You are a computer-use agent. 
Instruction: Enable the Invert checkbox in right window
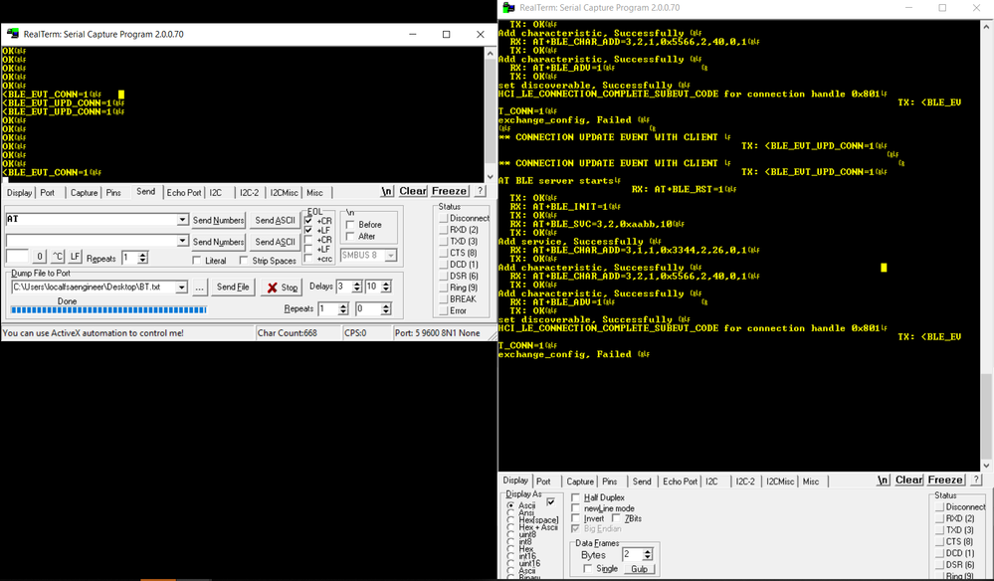576,518
